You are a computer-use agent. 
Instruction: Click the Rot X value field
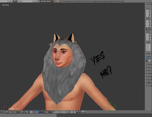pos(147,21)
